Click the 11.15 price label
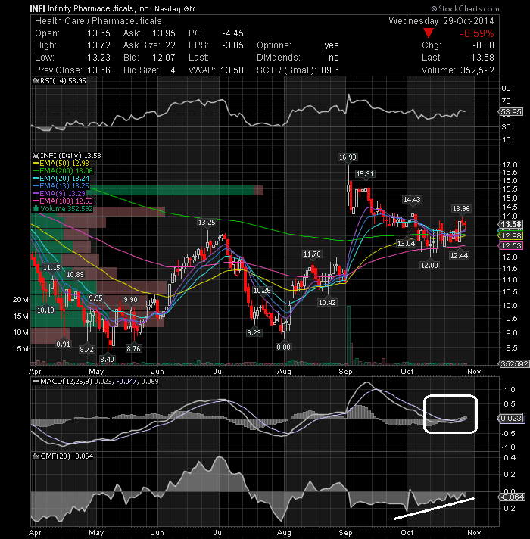 click(51, 267)
